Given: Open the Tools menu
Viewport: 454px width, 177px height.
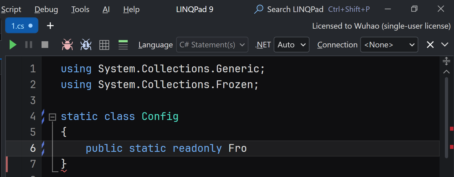Looking at the screenshot, I should pos(80,10).
